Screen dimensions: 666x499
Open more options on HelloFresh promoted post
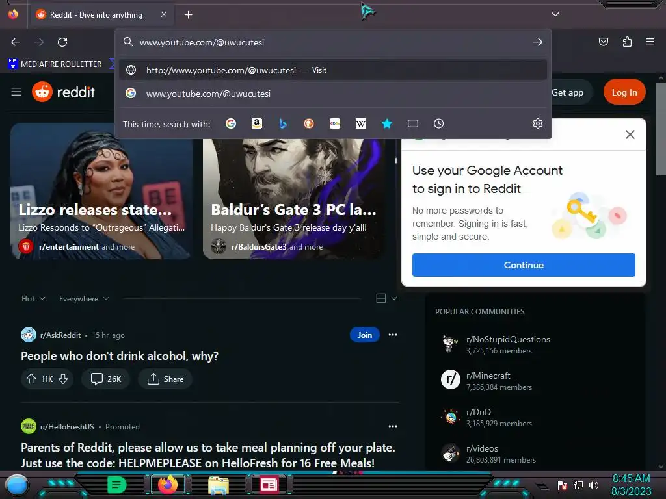pyautogui.click(x=393, y=426)
